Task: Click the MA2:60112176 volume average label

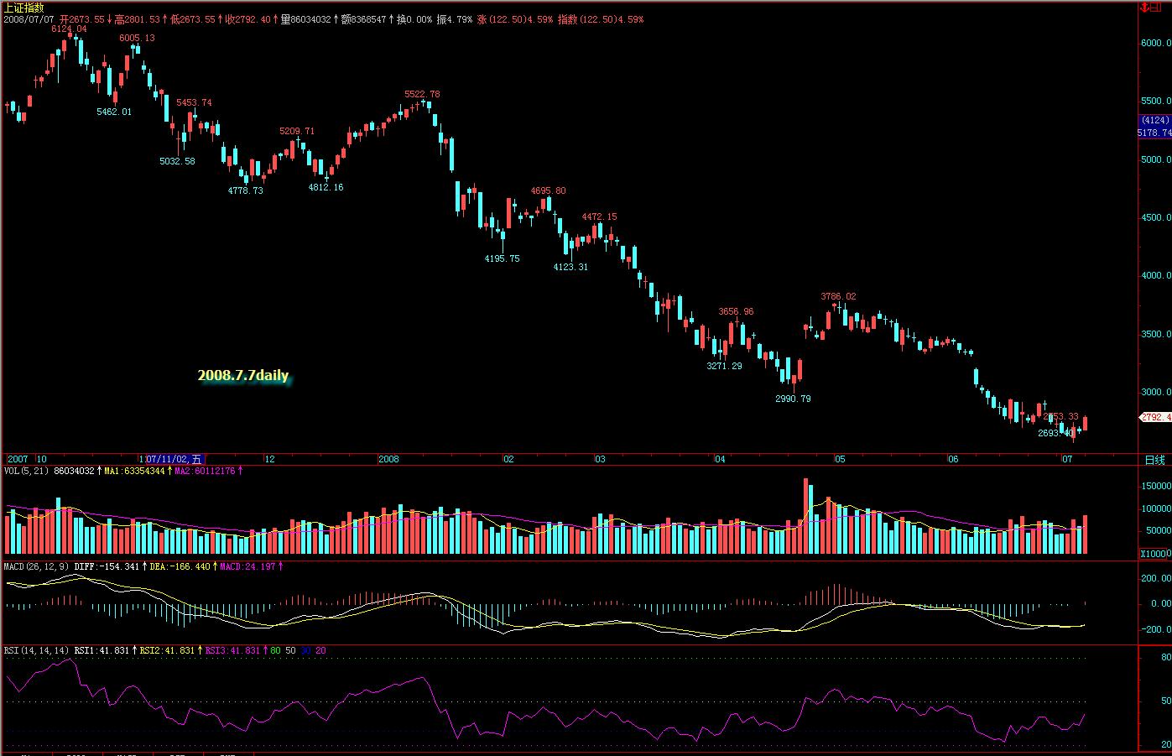Action: (x=205, y=472)
